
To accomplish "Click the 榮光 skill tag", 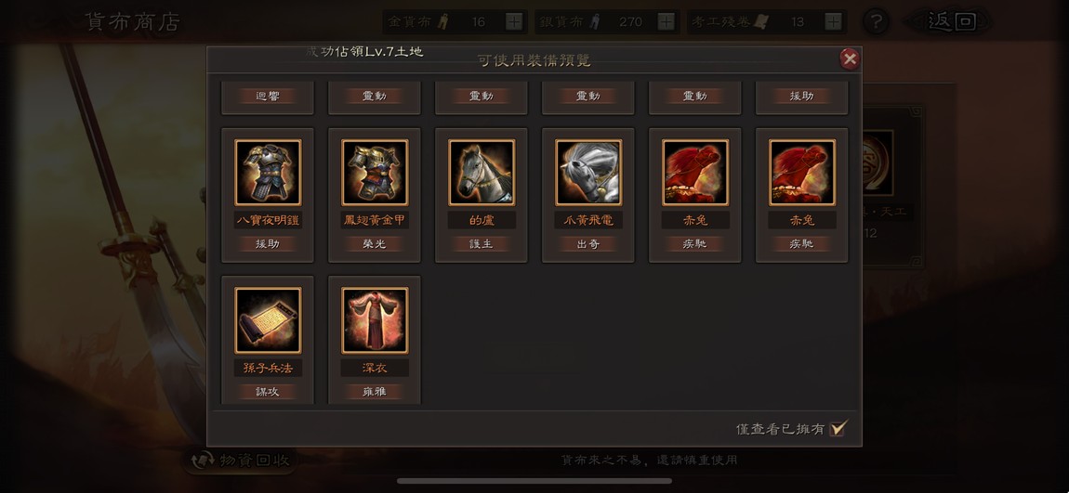I will click(x=375, y=244).
